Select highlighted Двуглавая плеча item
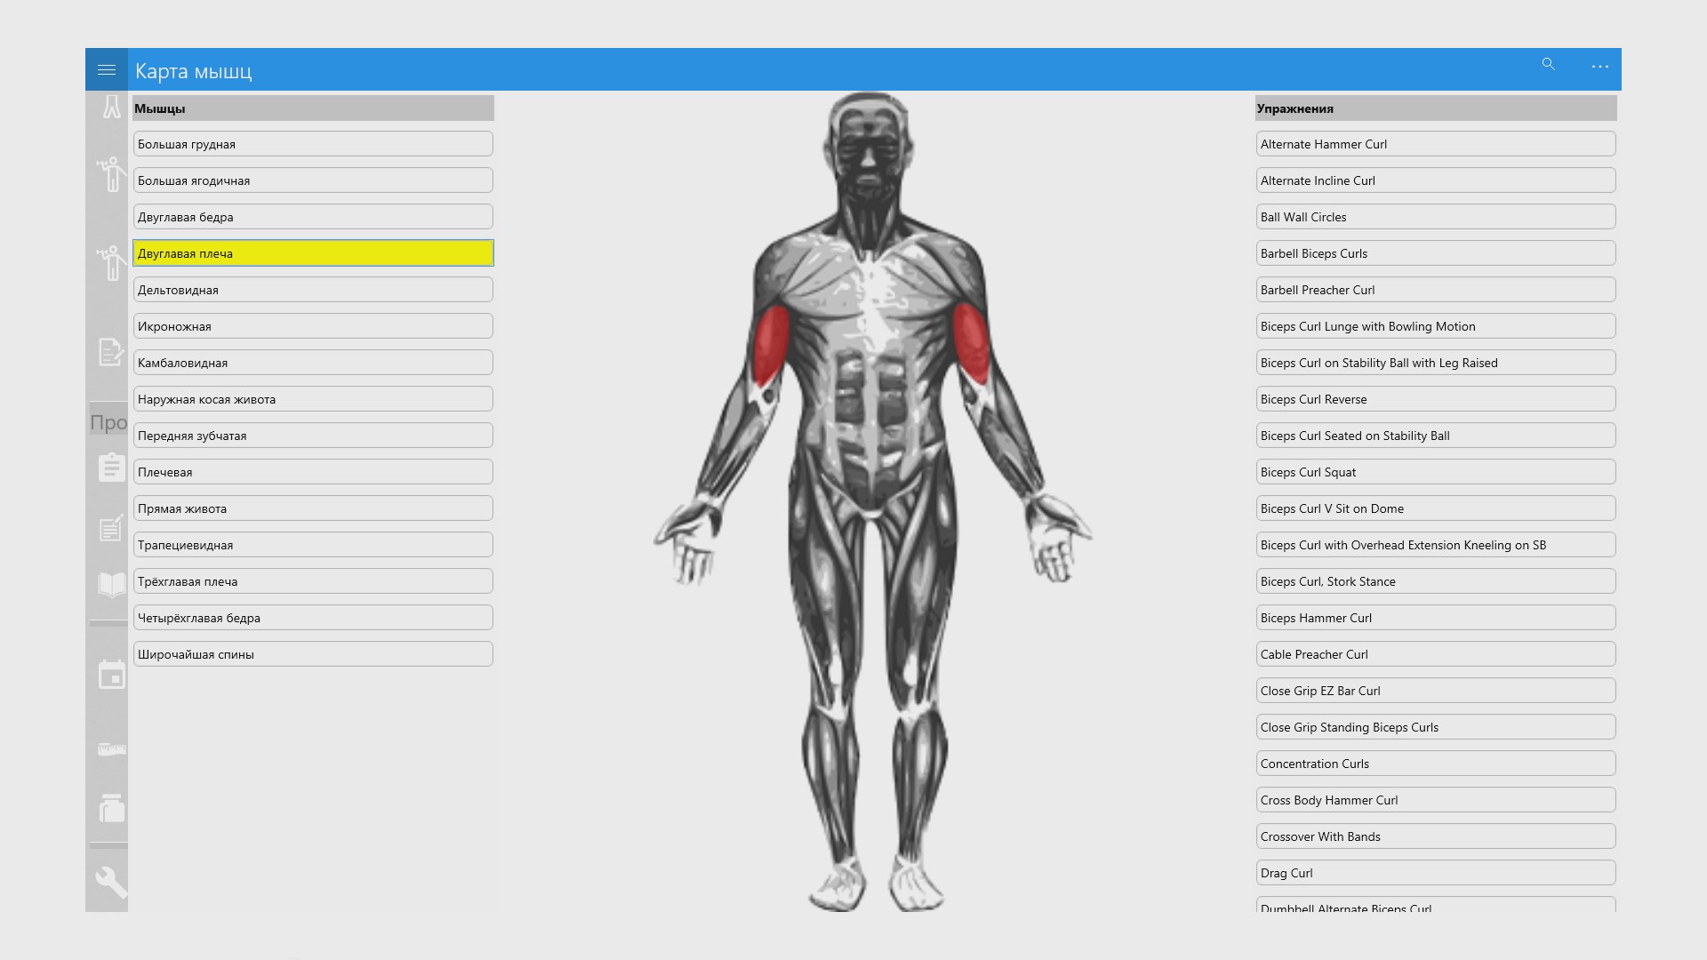This screenshot has width=1707, height=960. click(x=313, y=253)
